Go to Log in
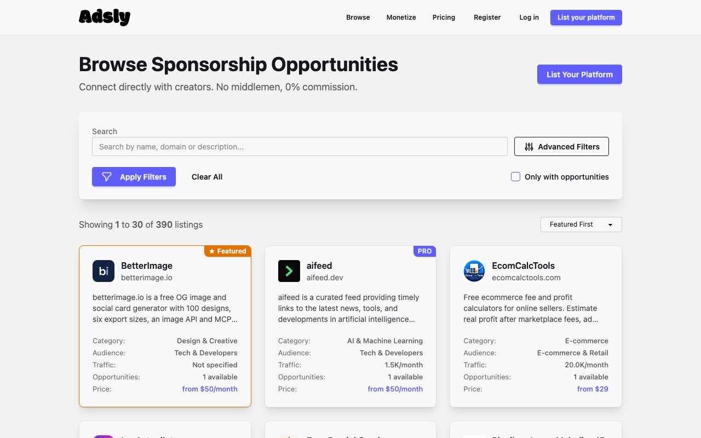Image resolution: width=701 pixels, height=438 pixels. [529, 18]
